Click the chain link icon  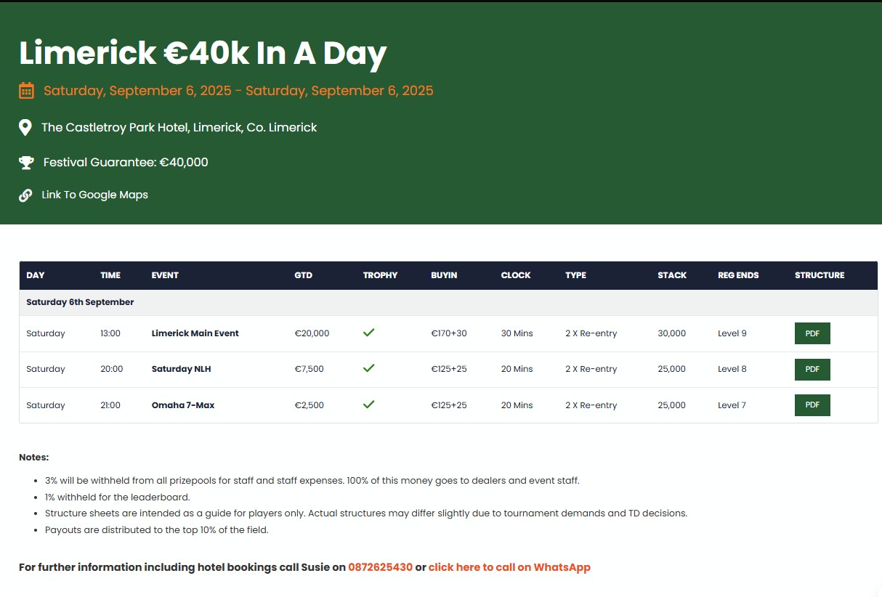(25, 195)
